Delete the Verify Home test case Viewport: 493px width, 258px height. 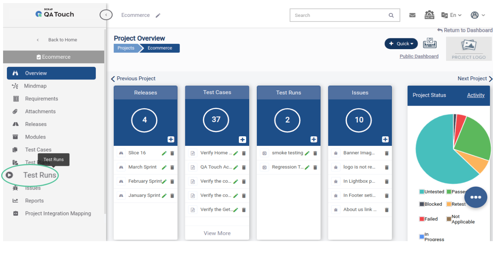point(244,153)
